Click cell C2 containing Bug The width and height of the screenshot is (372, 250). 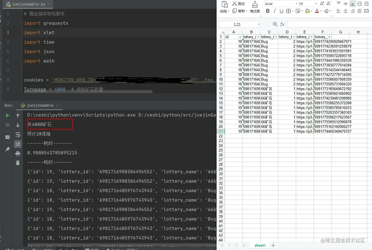point(269,41)
